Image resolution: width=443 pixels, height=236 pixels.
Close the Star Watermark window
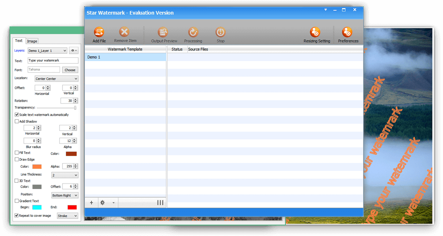355,10
